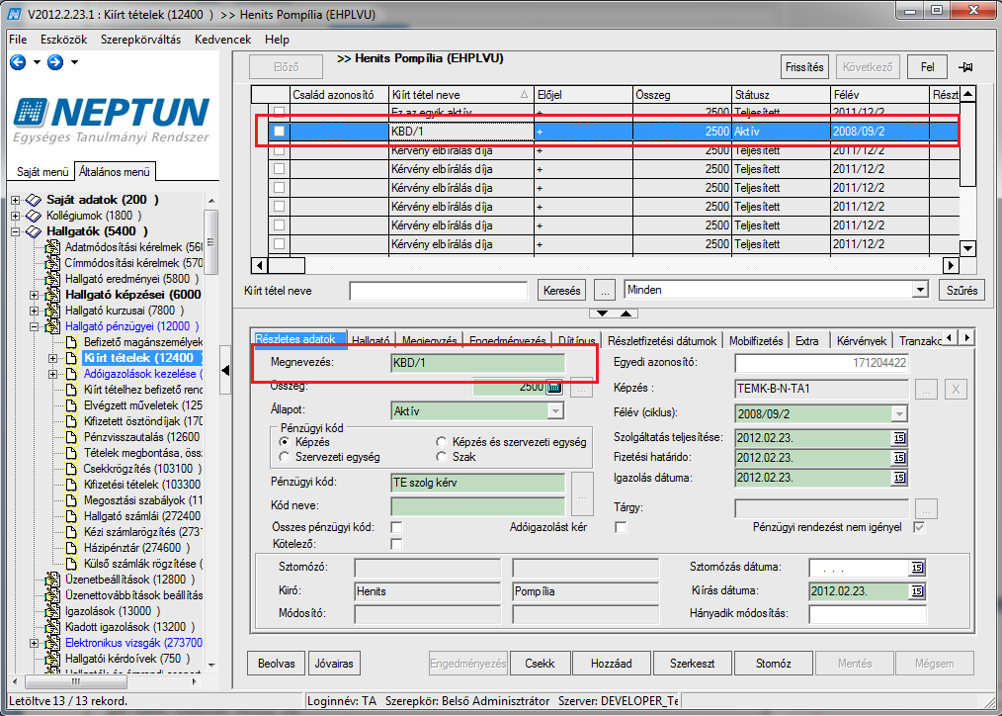The height and width of the screenshot is (716, 1002).
Task: Open calendar for Szolgáltatás teljesítése date
Action: 899,438
